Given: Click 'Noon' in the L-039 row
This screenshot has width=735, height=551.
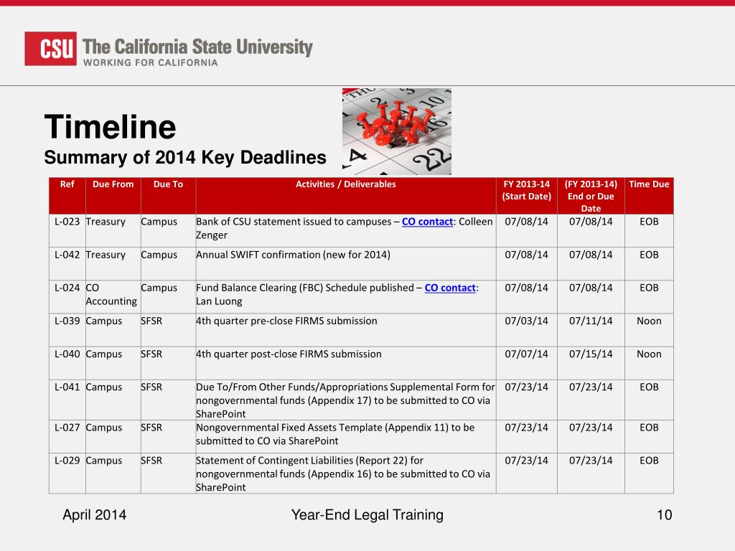Looking at the screenshot, I should pos(649,321).
